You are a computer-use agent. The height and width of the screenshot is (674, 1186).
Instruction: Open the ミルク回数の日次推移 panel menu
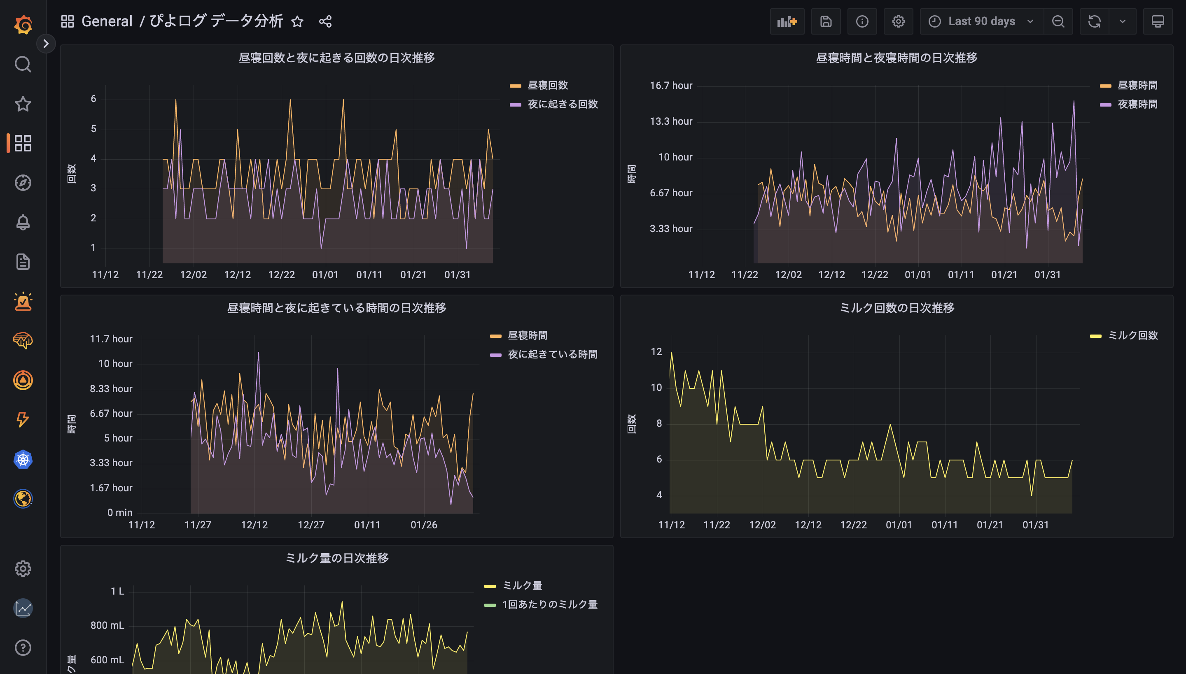898,307
